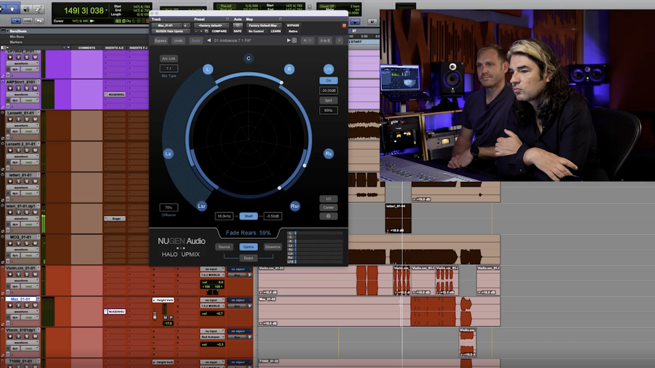The height and width of the screenshot is (368, 655).
Task: Click the Ls surround channel node
Action: (168, 154)
